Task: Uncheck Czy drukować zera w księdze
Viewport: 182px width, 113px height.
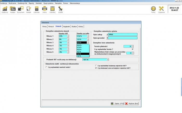Action: click(96, 68)
